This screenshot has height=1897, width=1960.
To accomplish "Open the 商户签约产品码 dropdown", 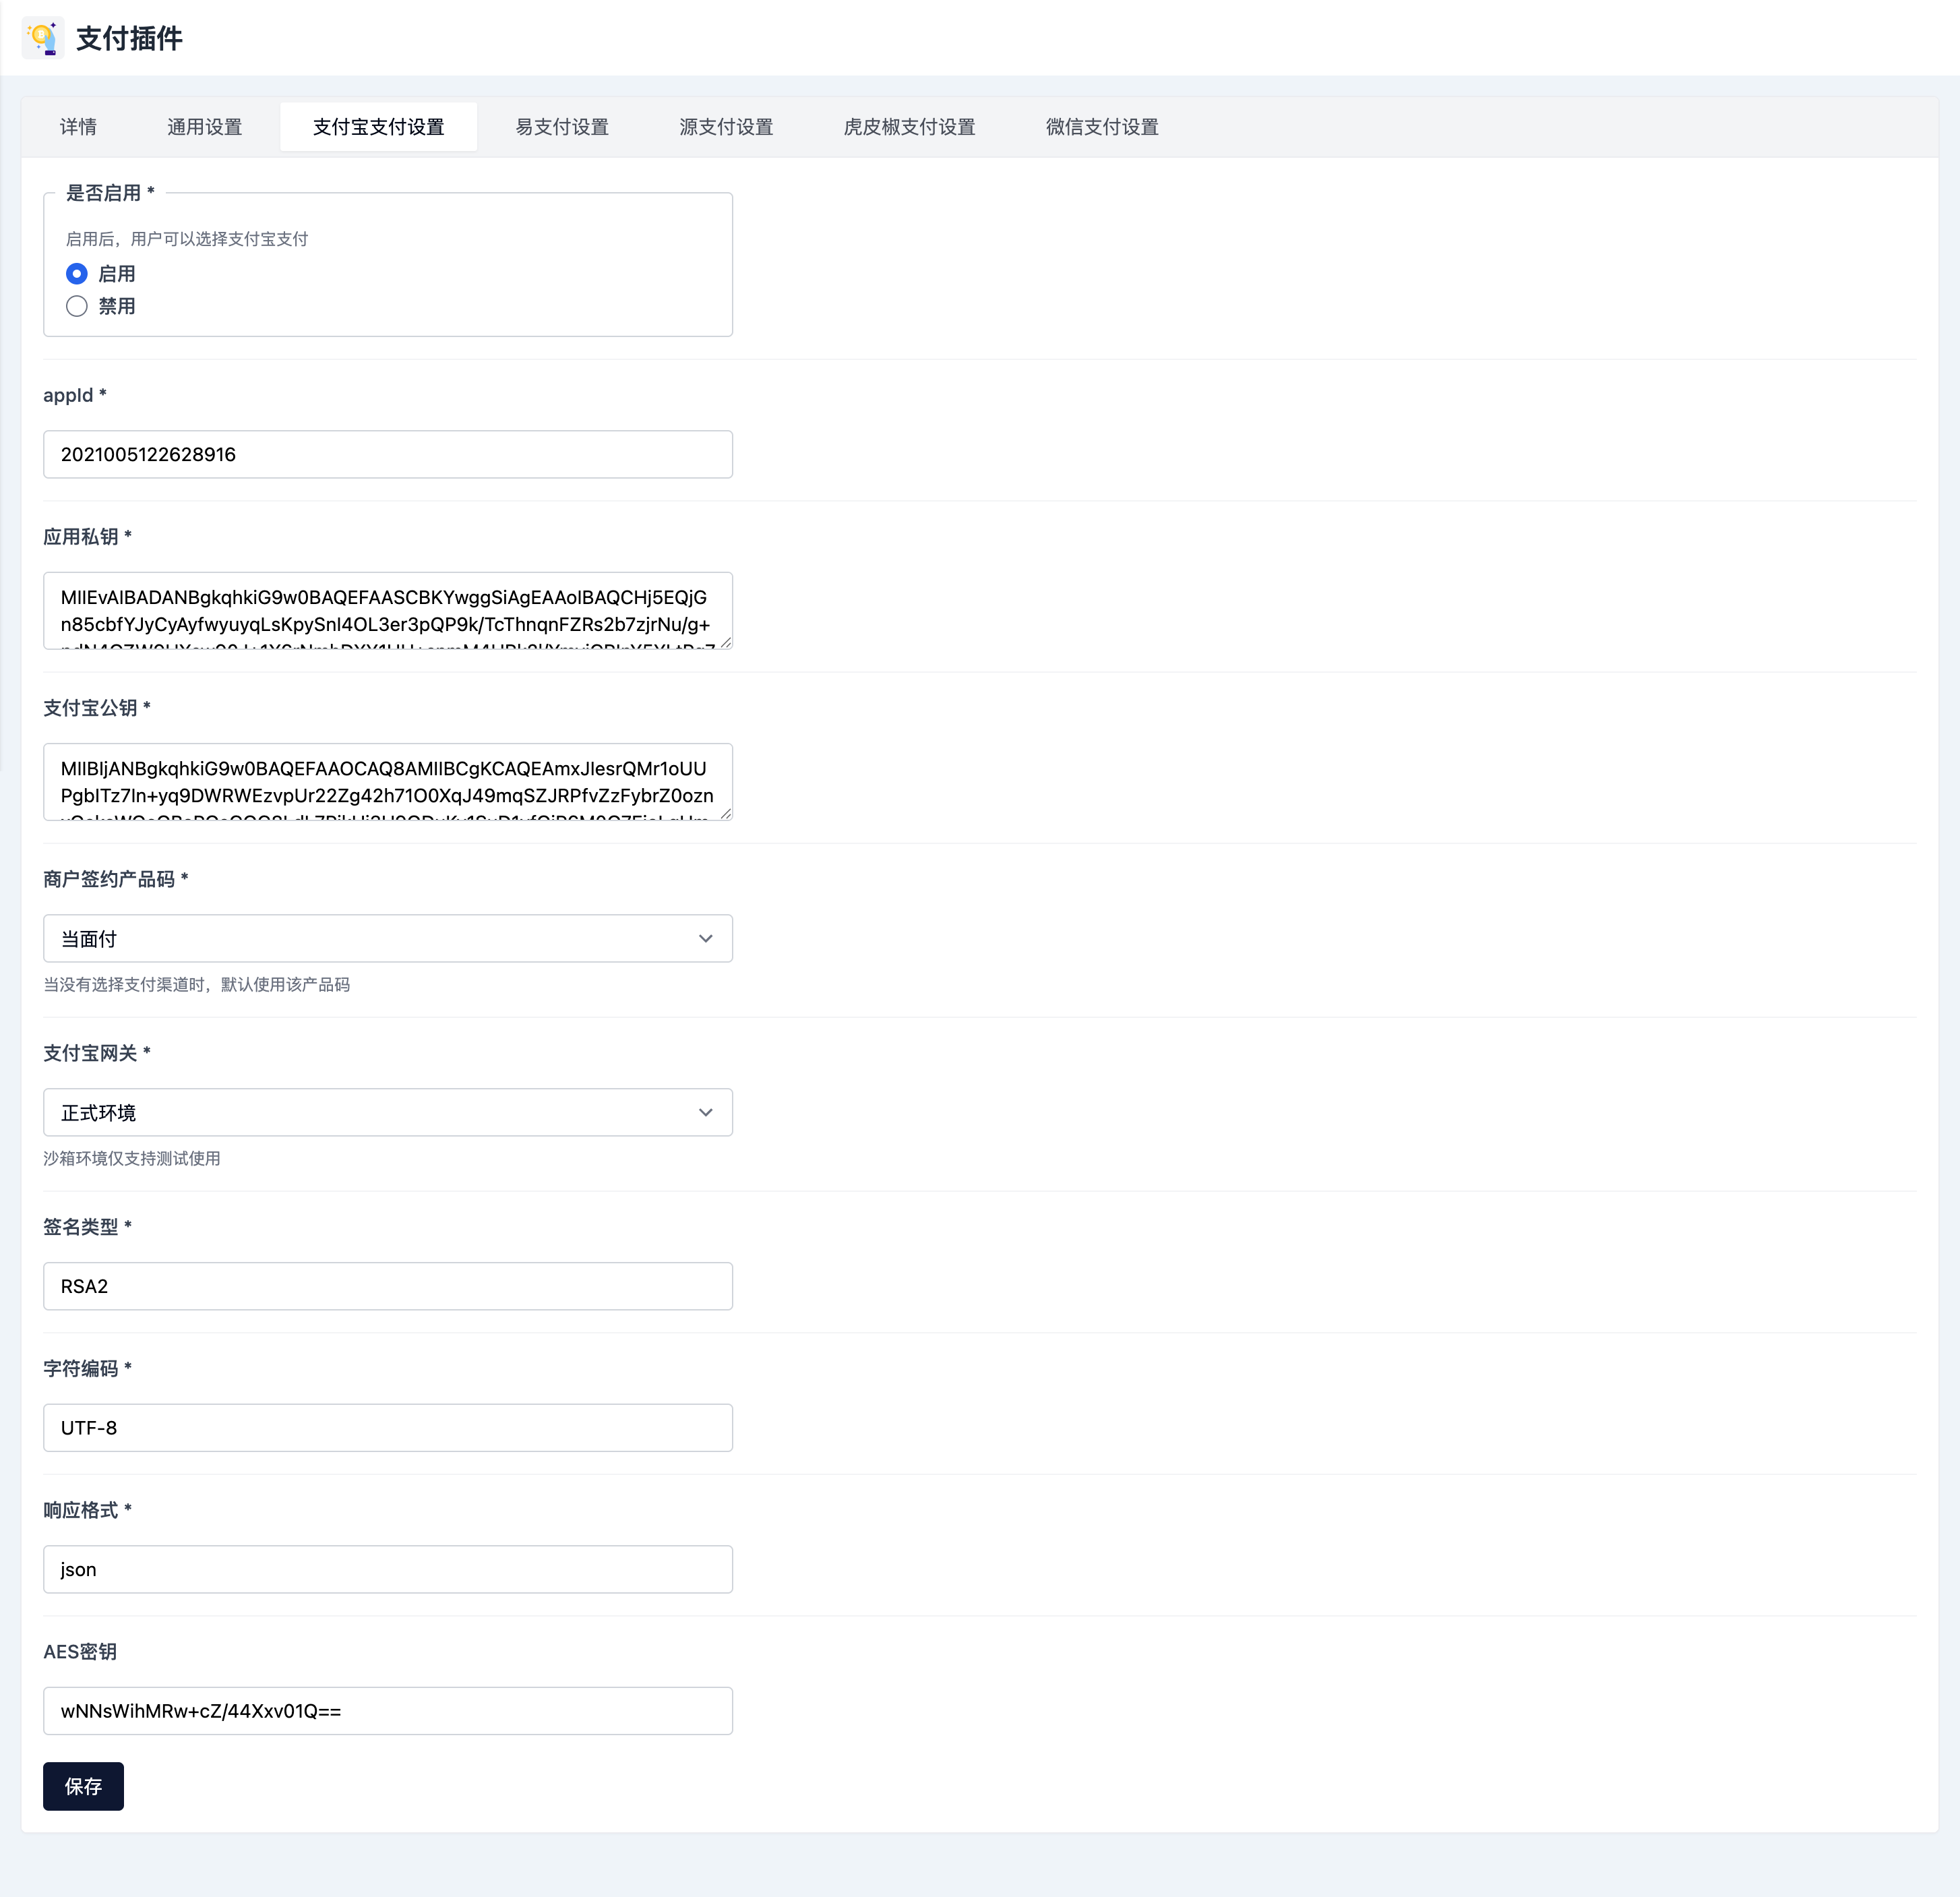I will click(387, 938).
